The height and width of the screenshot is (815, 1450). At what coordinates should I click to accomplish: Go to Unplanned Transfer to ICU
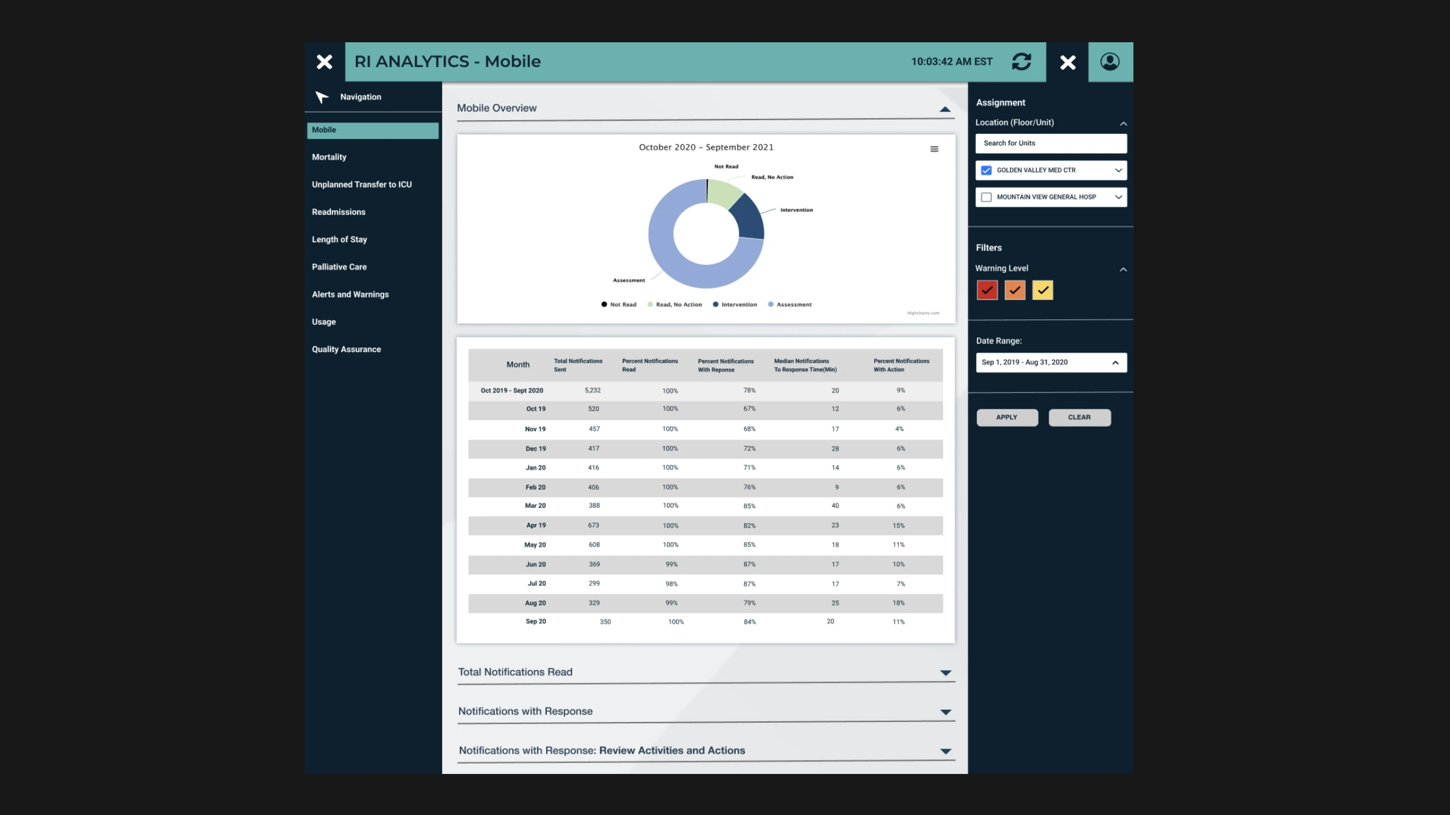coord(362,185)
